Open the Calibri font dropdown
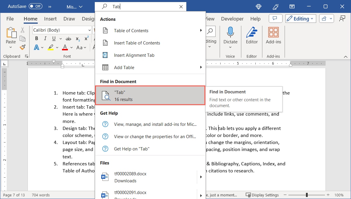 pos(62,30)
